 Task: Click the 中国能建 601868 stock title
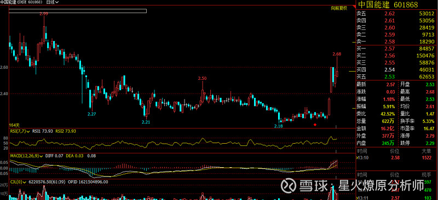click(x=388, y=5)
